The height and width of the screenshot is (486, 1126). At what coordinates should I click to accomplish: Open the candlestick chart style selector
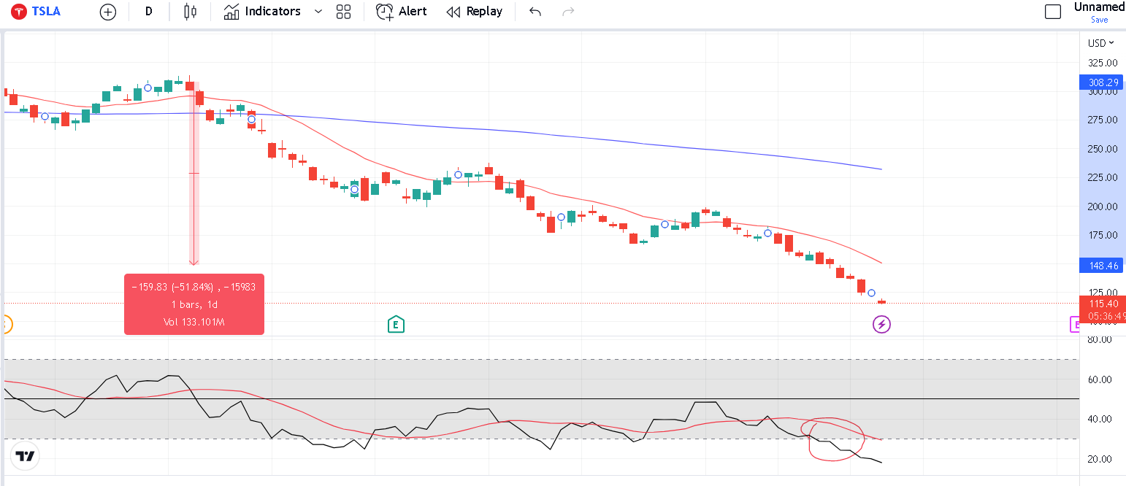tap(191, 12)
